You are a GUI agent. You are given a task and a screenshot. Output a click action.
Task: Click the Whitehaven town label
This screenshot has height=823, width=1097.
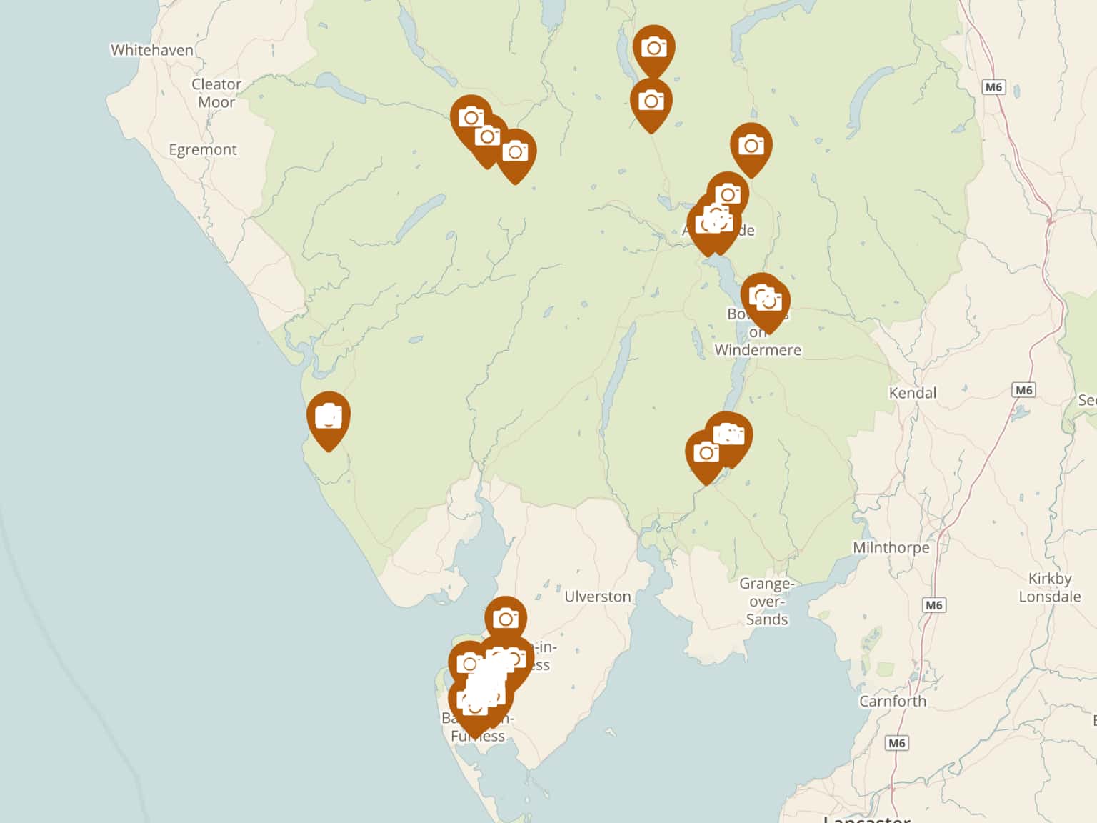[x=151, y=50]
